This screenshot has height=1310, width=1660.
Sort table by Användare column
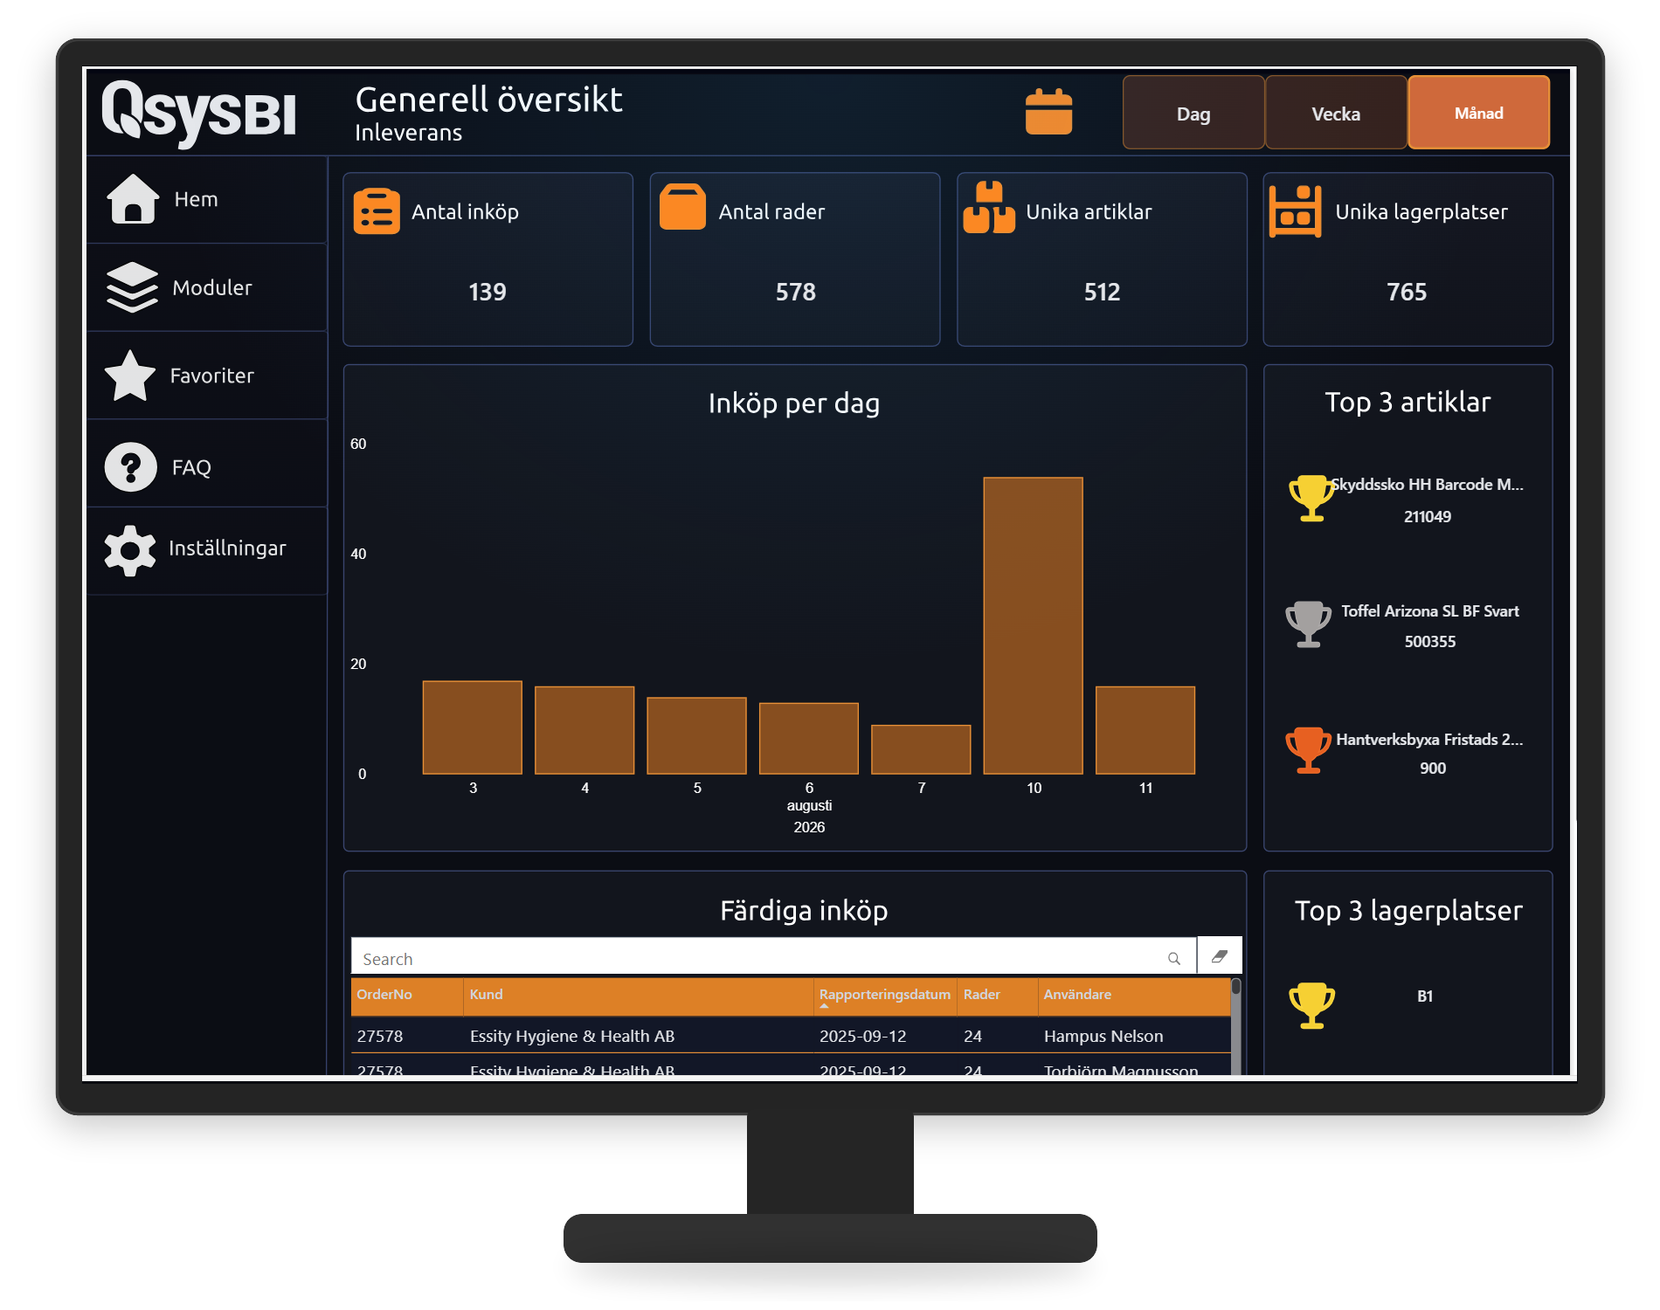tap(1134, 996)
